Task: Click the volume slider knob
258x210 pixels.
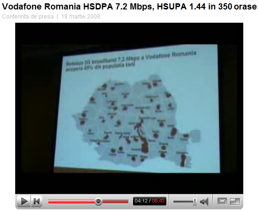Action: click(195, 201)
